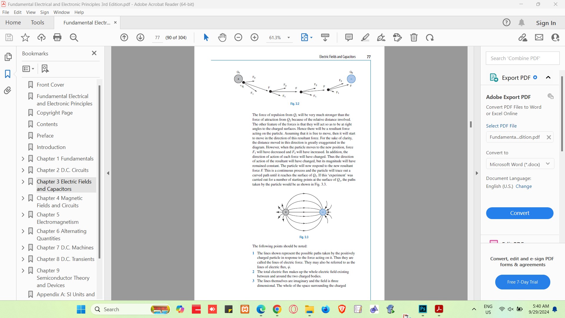Open the Add comment sticky note tool
The image size is (565, 318).
click(349, 37)
